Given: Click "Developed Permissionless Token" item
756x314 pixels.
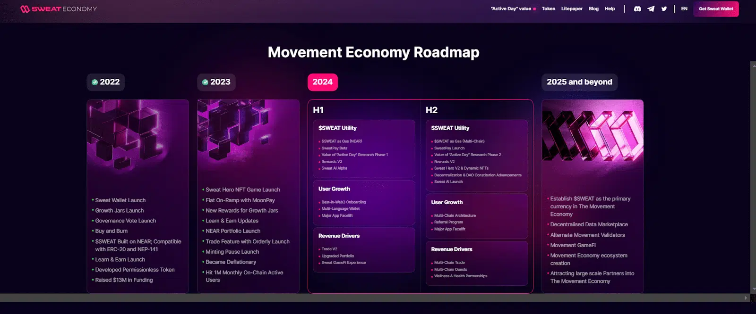Looking at the screenshot, I should 135,270.
